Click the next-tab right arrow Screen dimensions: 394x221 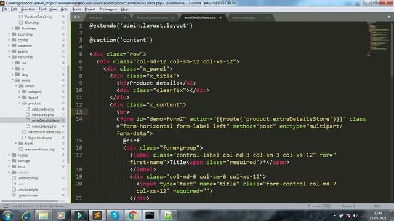(79, 17)
